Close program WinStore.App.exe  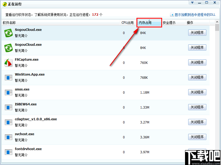click(x=197, y=77)
